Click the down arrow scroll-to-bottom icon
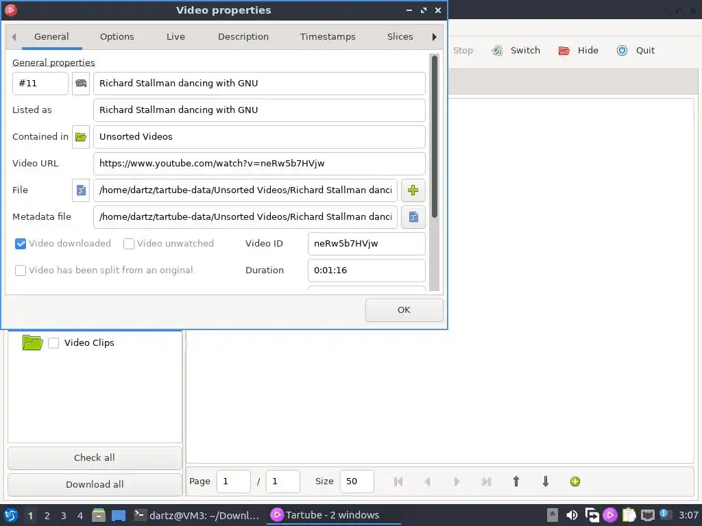 [x=545, y=481]
